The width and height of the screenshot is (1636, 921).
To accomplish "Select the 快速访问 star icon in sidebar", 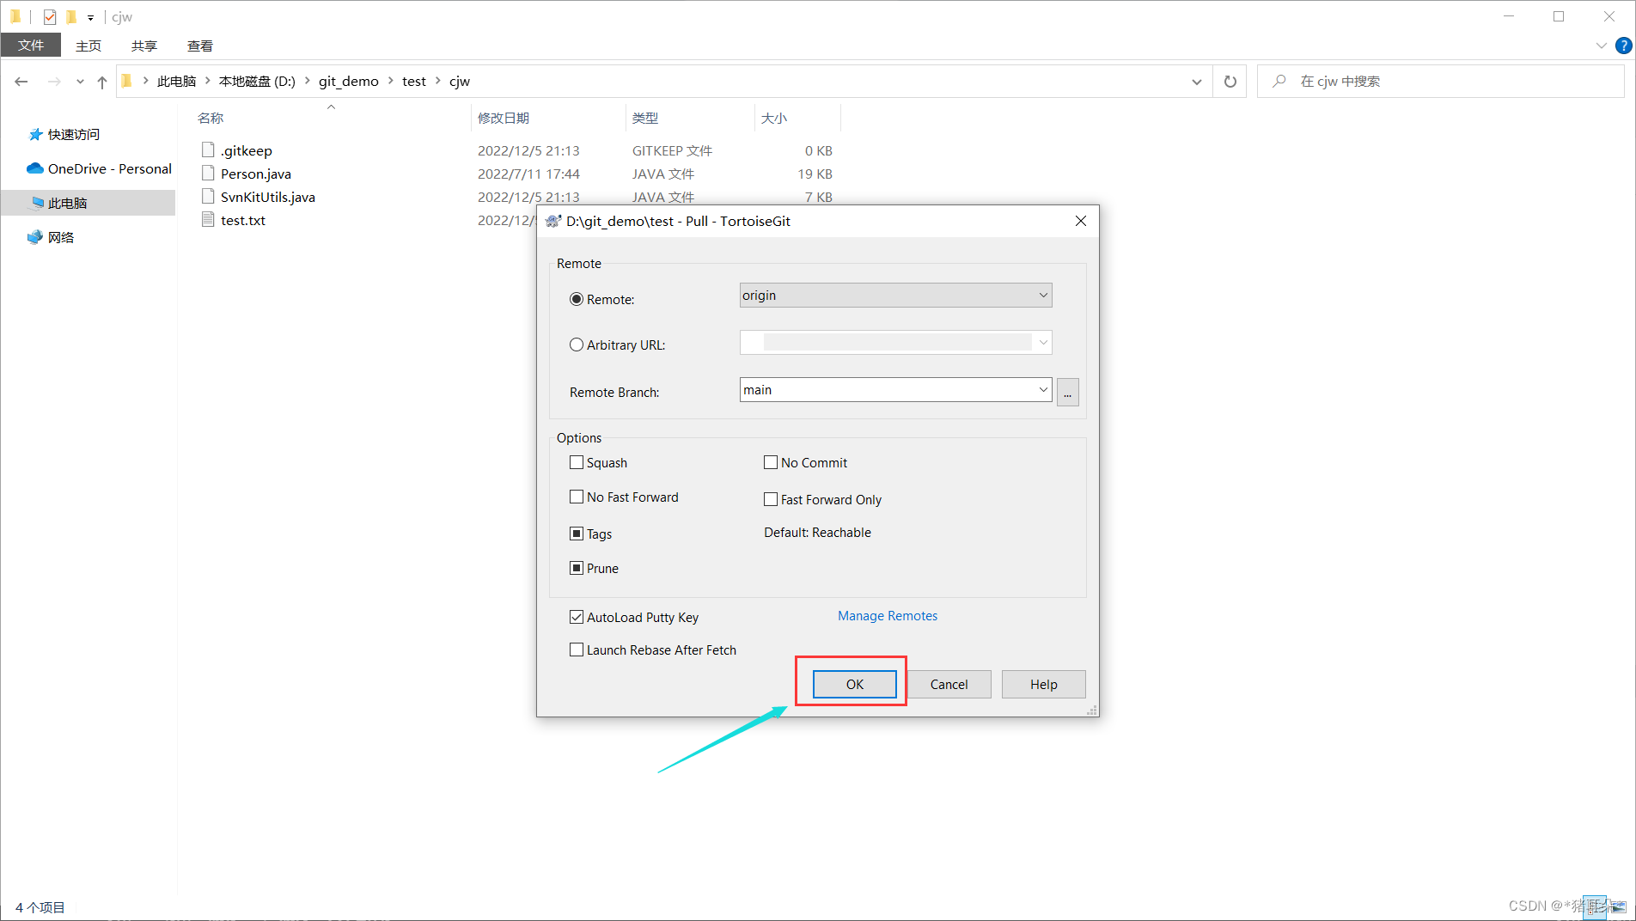I will (x=34, y=134).
